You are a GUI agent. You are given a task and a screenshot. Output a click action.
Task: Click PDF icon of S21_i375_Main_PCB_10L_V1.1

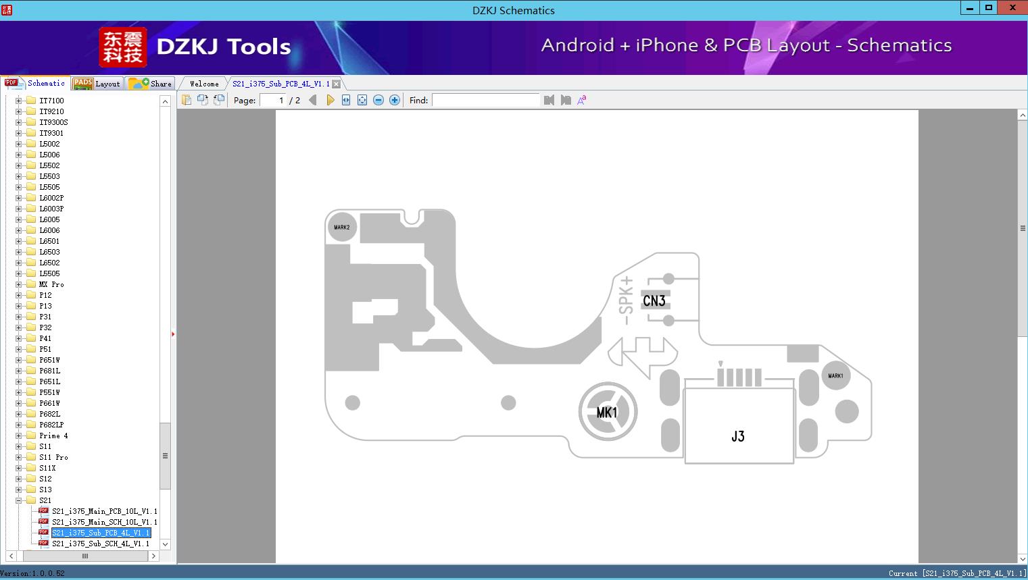click(x=43, y=511)
